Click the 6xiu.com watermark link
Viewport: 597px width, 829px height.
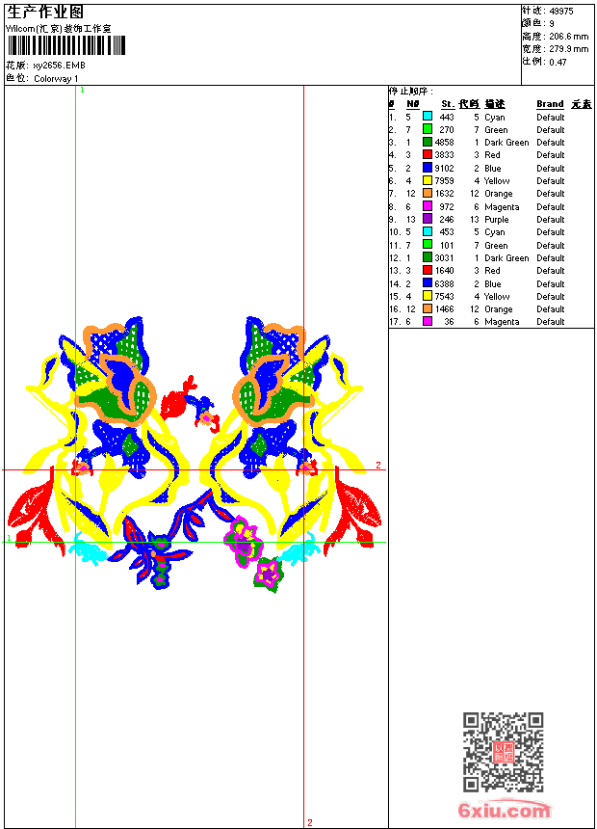[x=504, y=809]
